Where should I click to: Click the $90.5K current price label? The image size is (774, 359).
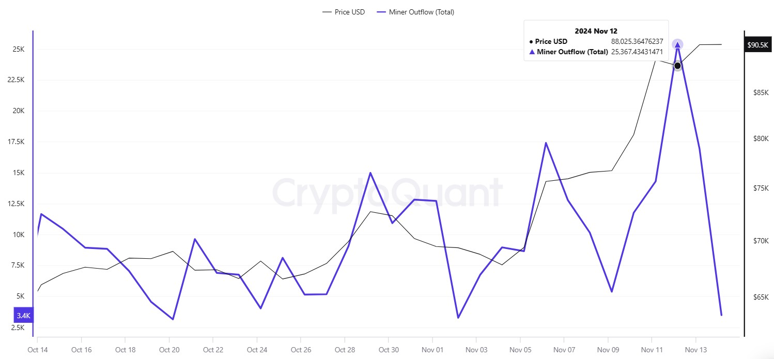[757, 45]
